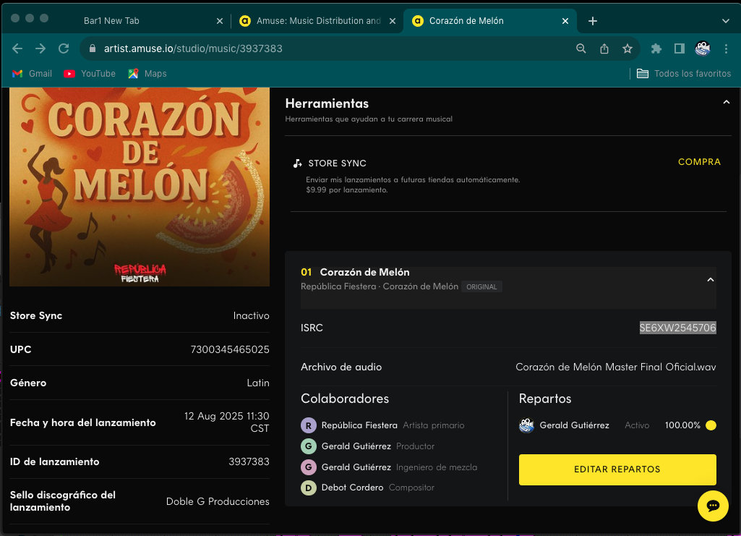Open Chrome three-dot menu
Viewport: 741px width, 536px height.
(726, 48)
